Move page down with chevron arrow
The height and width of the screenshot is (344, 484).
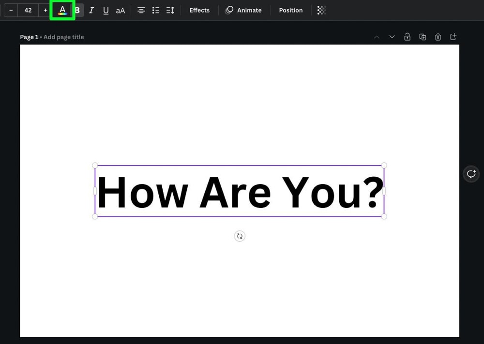(x=392, y=37)
